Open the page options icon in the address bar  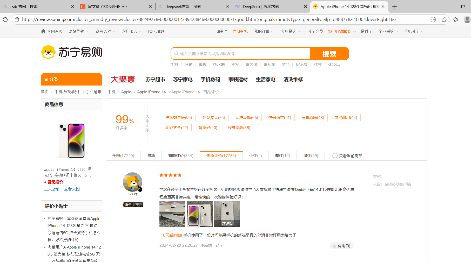433,19
